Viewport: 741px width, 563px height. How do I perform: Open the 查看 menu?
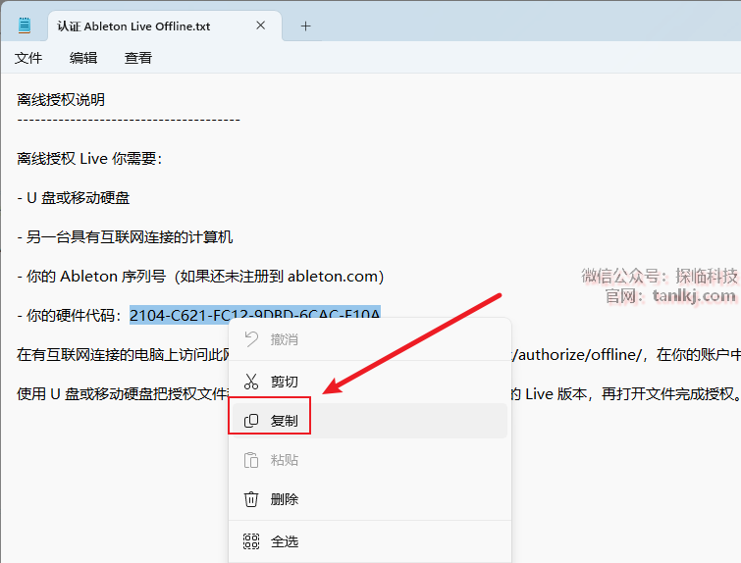(138, 58)
